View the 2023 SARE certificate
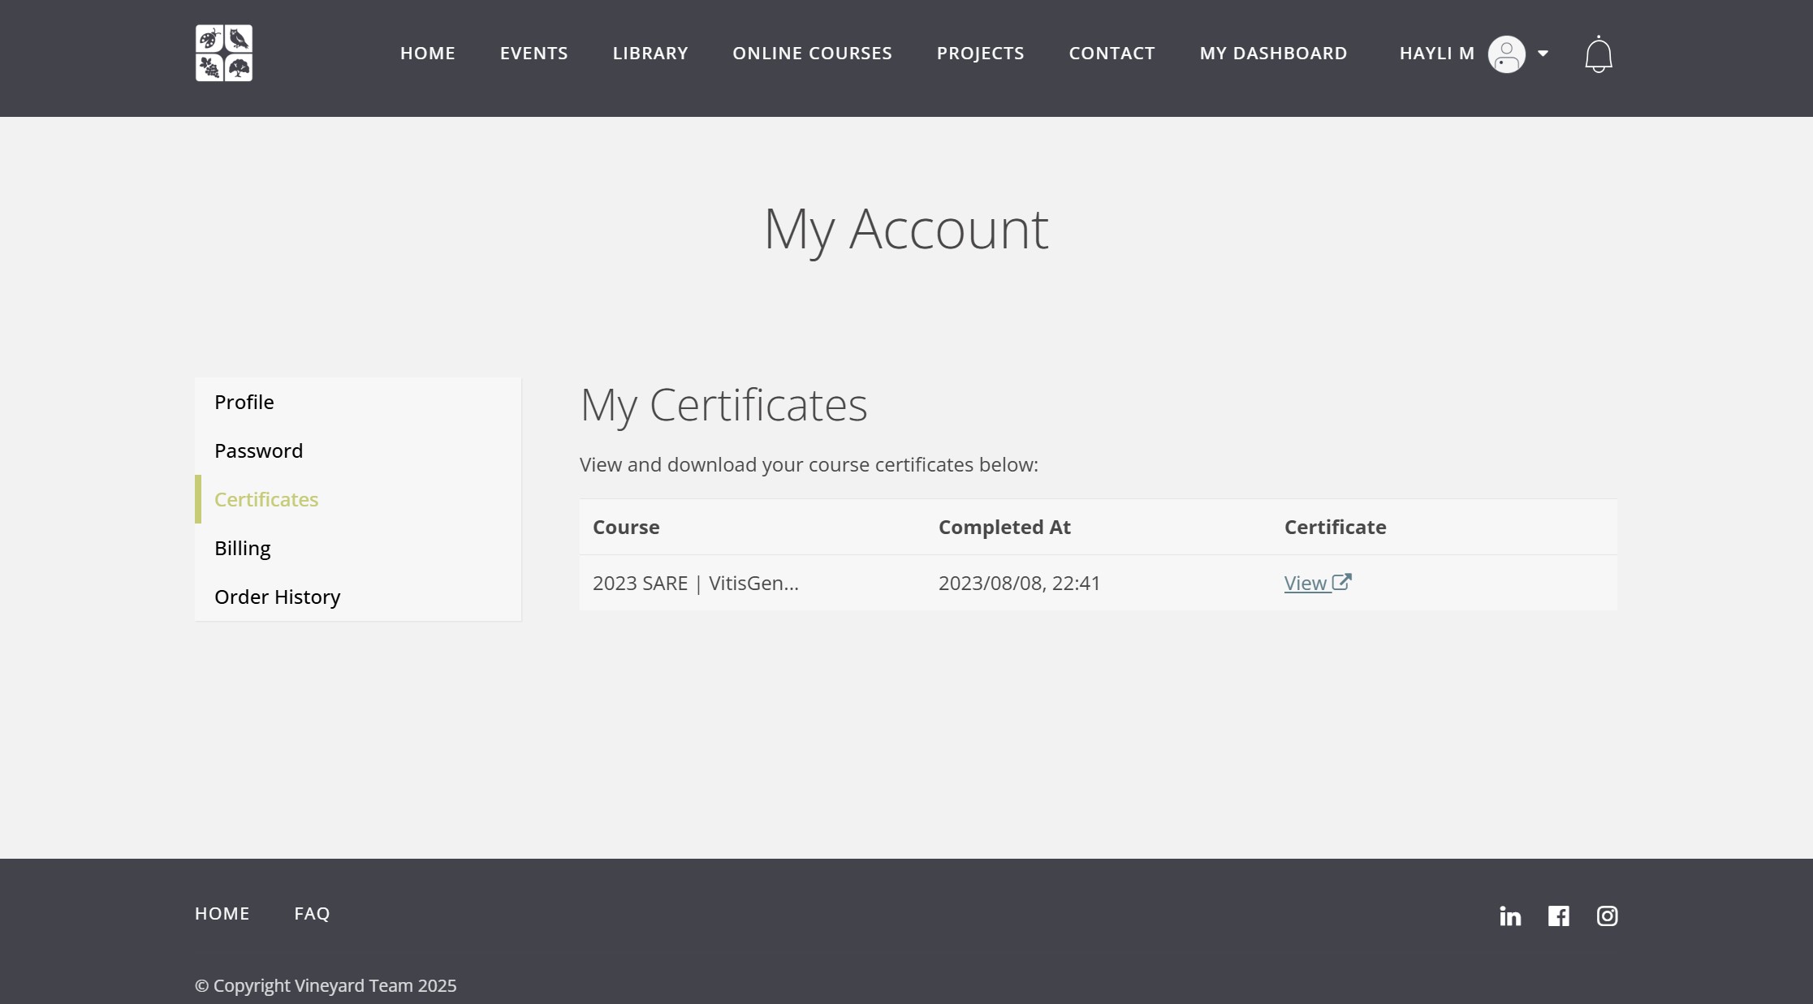The width and height of the screenshot is (1813, 1004). (x=1306, y=584)
